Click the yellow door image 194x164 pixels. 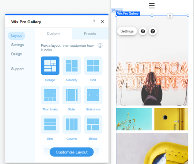[171, 119]
